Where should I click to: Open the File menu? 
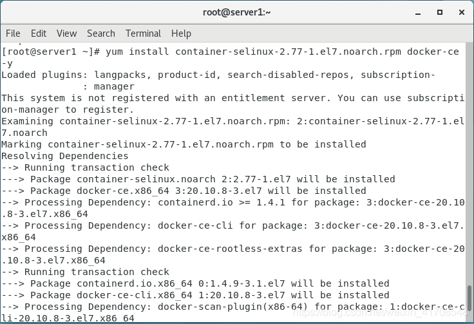13,33
